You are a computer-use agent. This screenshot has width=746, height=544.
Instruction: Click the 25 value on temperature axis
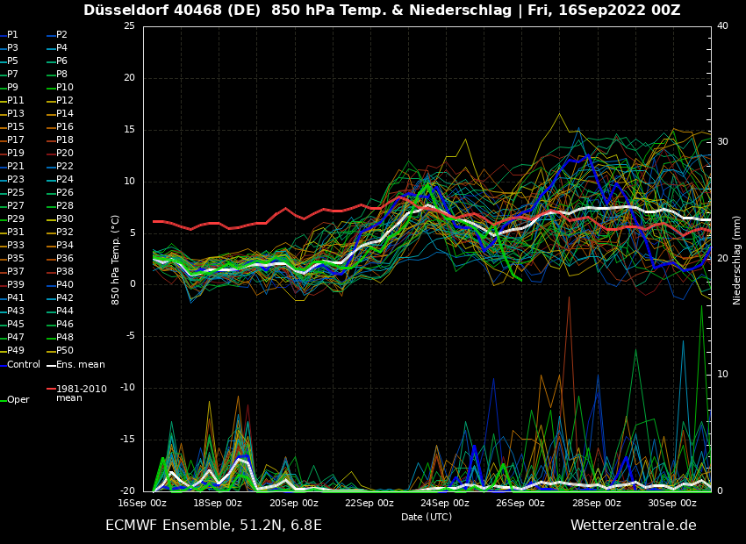tap(129, 26)
